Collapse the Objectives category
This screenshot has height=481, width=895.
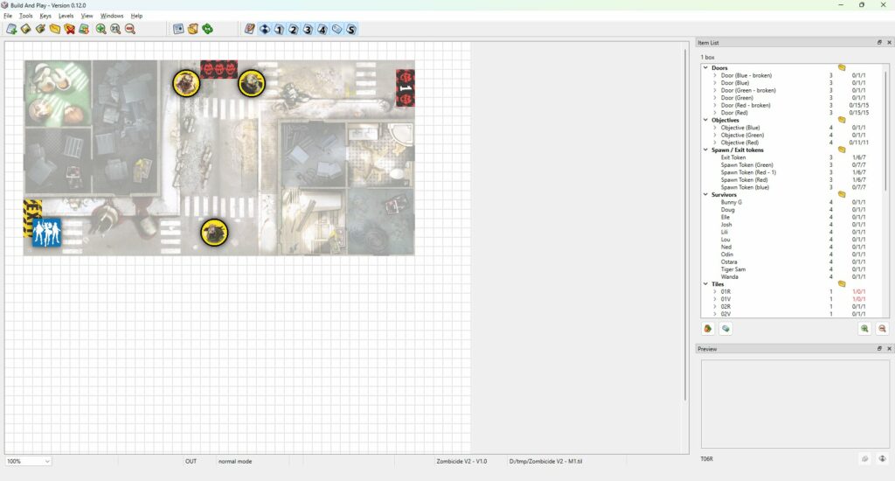pos(705,120)
